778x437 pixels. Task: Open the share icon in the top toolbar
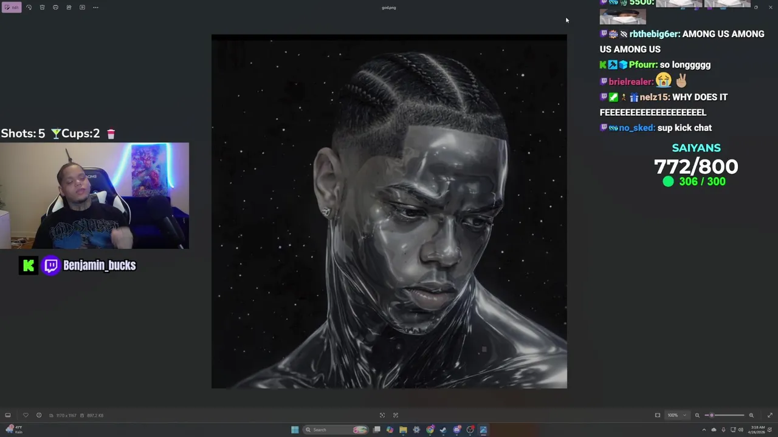point(69,7)
